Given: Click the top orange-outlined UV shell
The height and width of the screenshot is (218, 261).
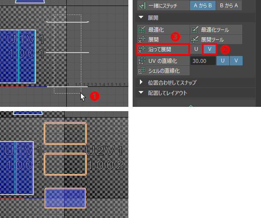Looking at the screenshot, I should (x=65, y=133).
